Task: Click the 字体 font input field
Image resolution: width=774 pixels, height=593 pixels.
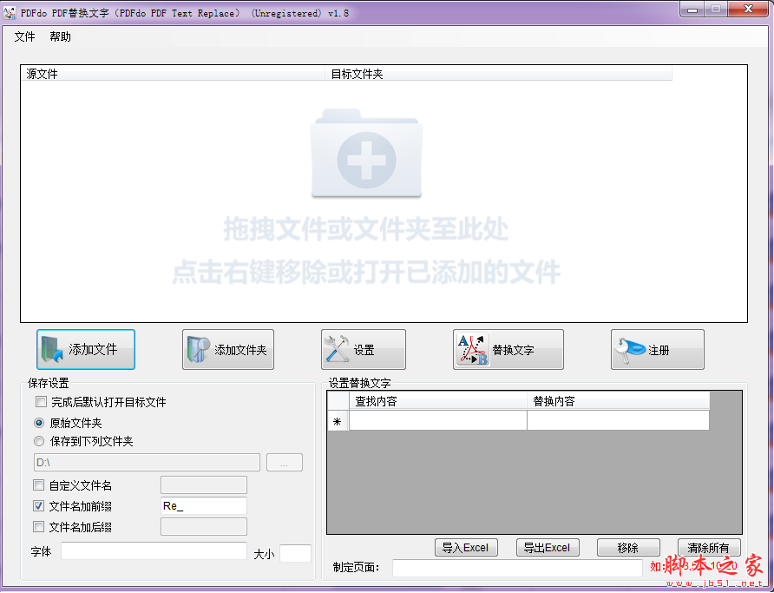Action: tap(154, 551)
